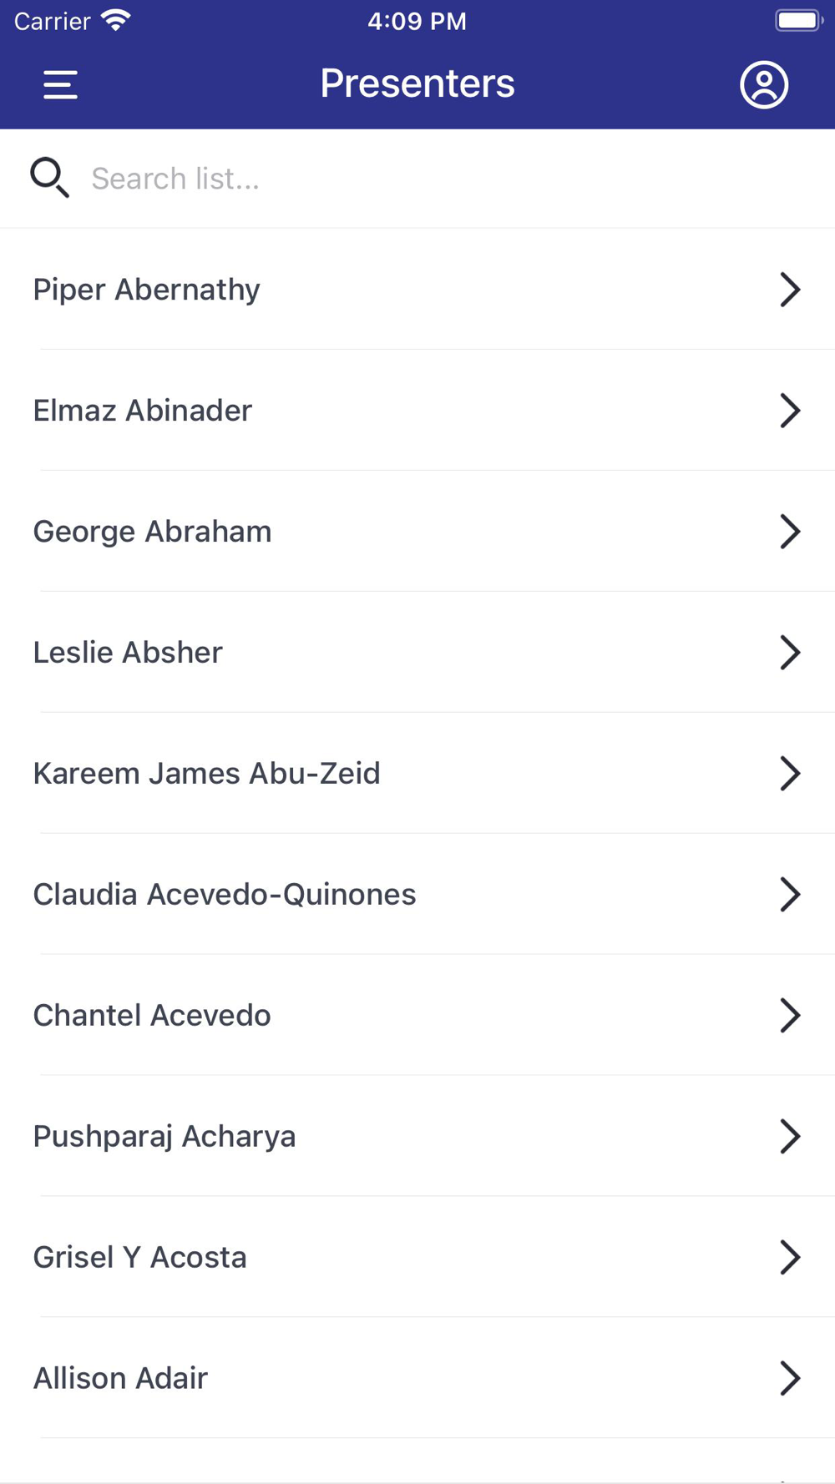Open the hamburger menu
The height and width of the screenshot is (1484, 835).
(x=60, y=84)
